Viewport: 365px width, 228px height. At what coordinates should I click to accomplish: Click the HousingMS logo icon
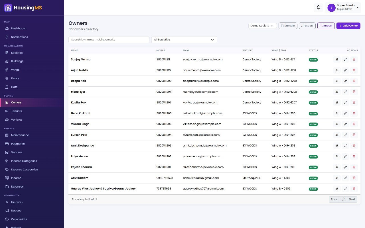[8, 8]
